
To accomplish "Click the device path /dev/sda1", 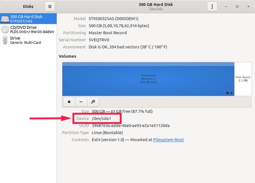I will click(101, 119).
